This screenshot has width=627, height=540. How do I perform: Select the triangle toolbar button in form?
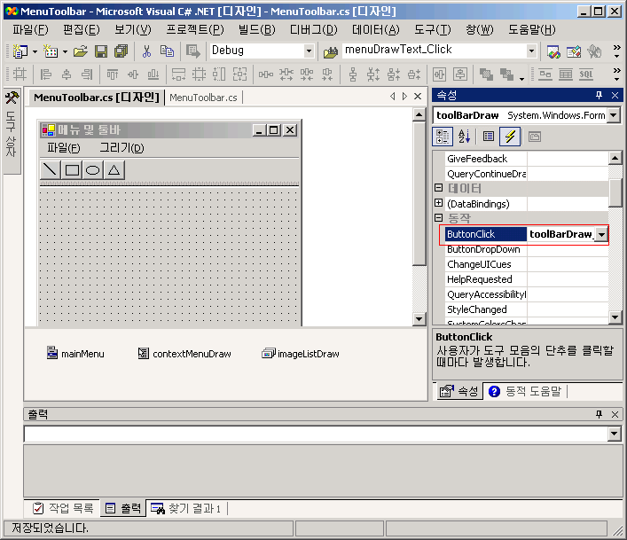(x=114, y=170)
